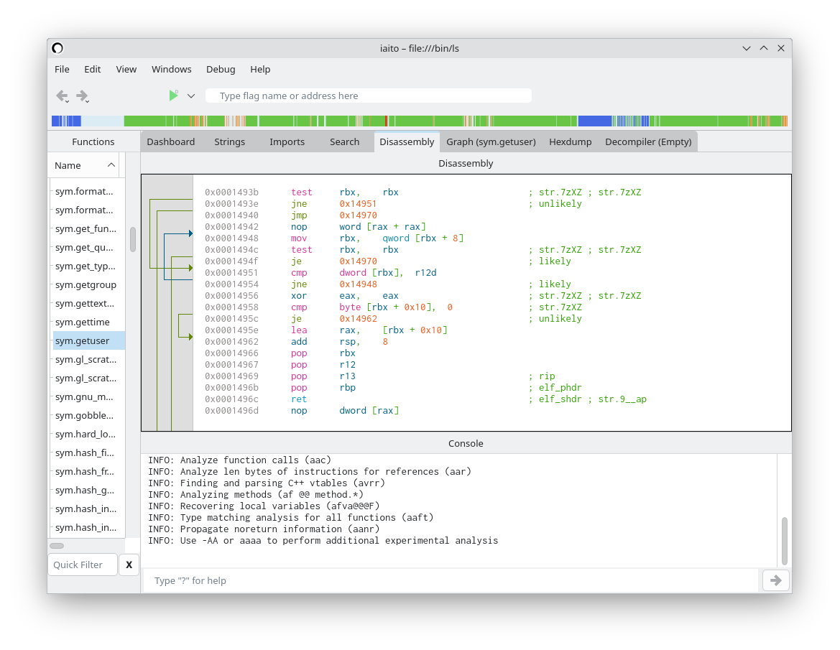Switch to the Hexdump tab

point(570,141)
